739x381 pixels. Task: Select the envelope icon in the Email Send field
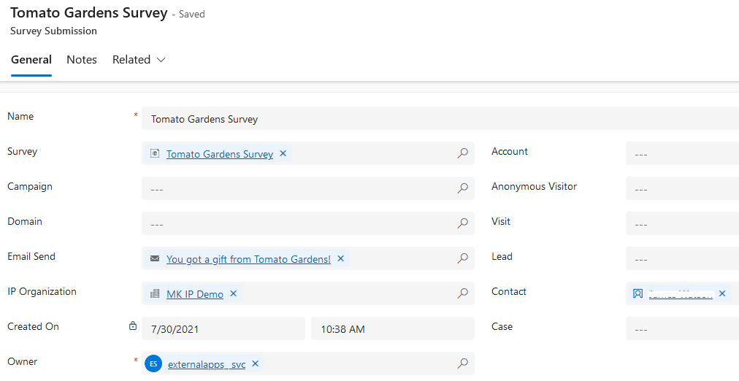pyautogui.click(x=155, y=258)
